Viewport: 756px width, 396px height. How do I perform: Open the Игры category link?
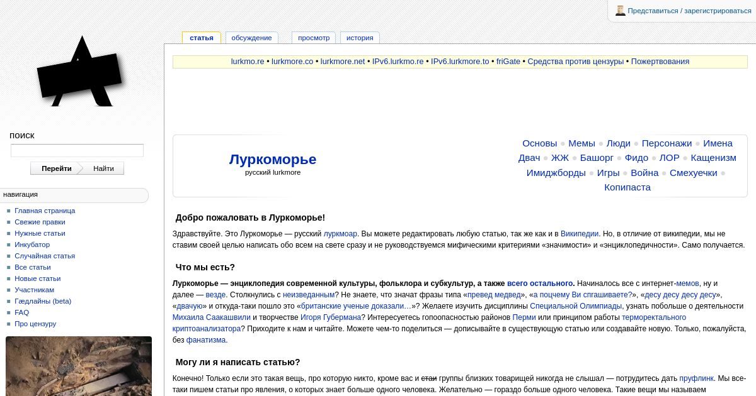click(x=609, y=173)
